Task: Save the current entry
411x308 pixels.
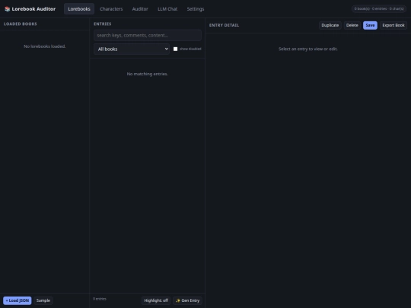Action: click(x=370, y=25)
